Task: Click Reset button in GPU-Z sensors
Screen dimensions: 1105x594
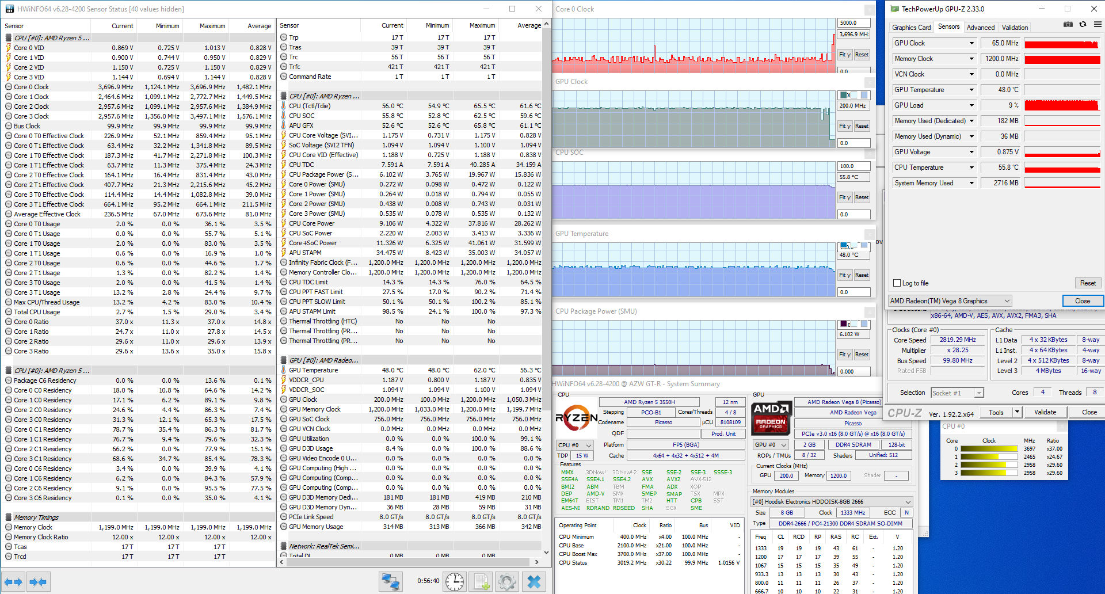Action: (x=1088, y=283)
